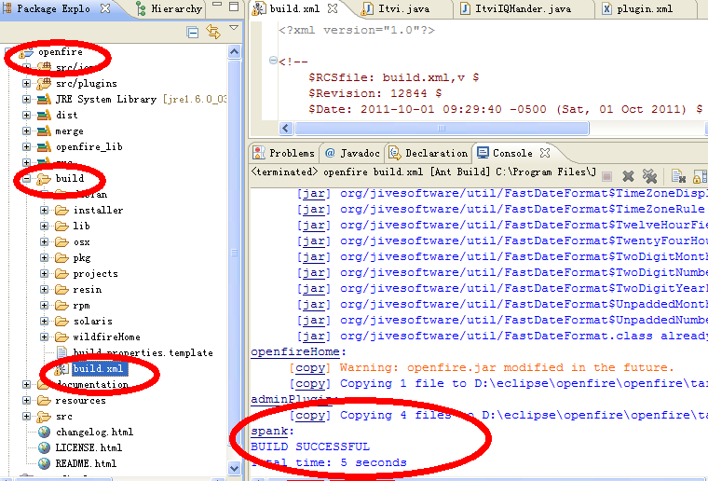The height and width of the screenshot is (481, 708).
Task: Select the openfire project icon
Action: coord(26,53)
